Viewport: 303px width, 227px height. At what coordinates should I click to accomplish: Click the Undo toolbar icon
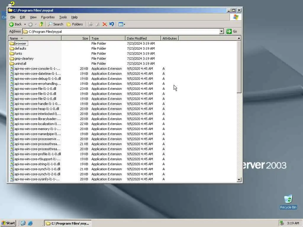pyautogui.click(x=112, y=24)
